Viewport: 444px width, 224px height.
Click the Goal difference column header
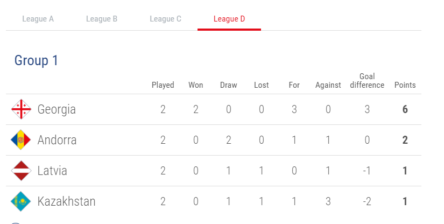tap(367, 81)
